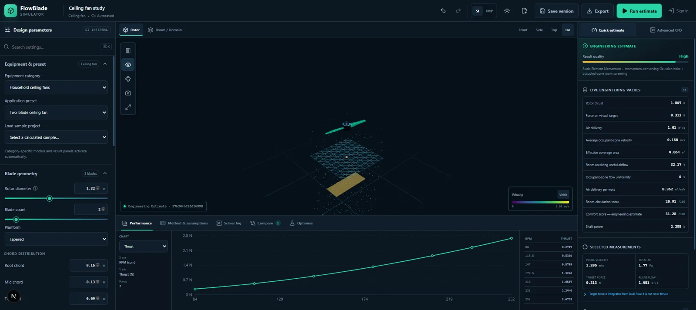Open the Chart Thrust dropdown

click(143, 246)
